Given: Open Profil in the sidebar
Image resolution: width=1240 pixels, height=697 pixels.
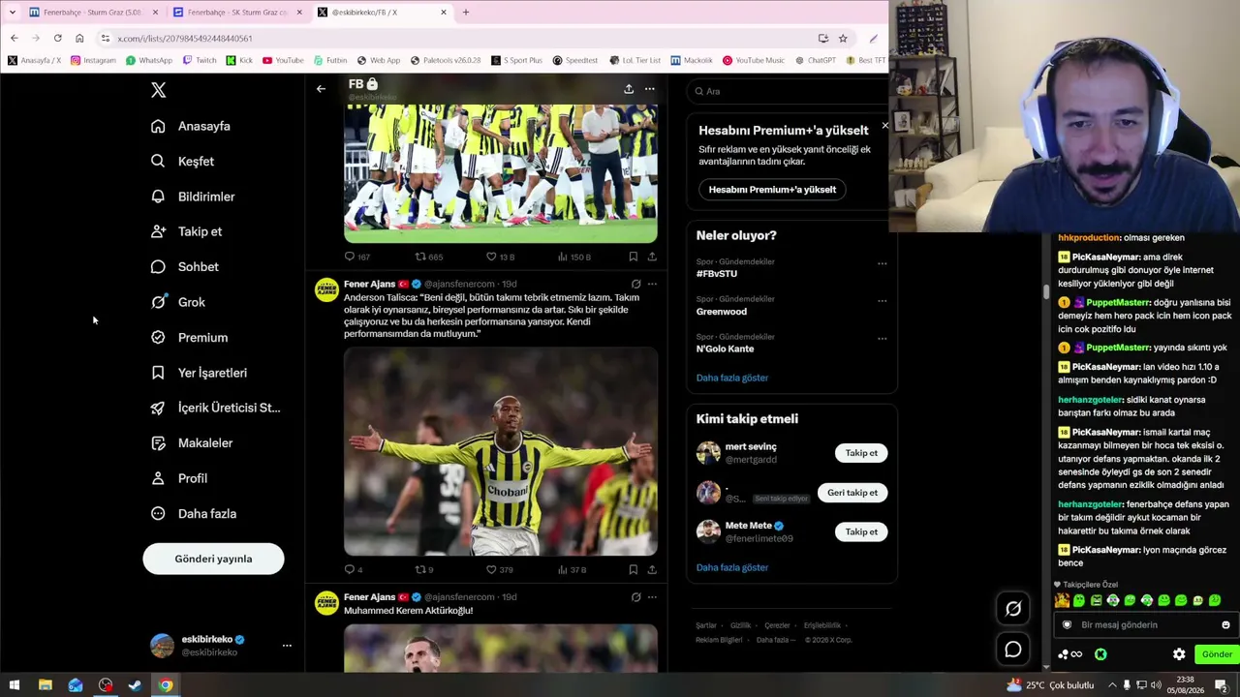Looking at the screenshot, I should pos(179,478).
